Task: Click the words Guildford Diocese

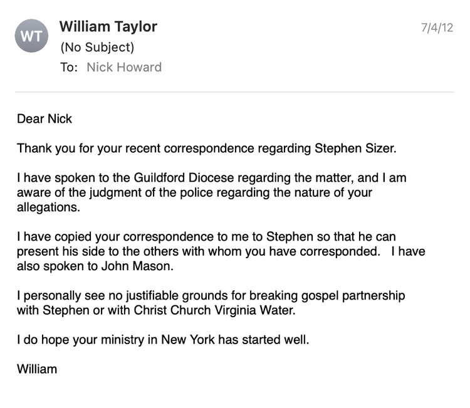Action: 184,178
